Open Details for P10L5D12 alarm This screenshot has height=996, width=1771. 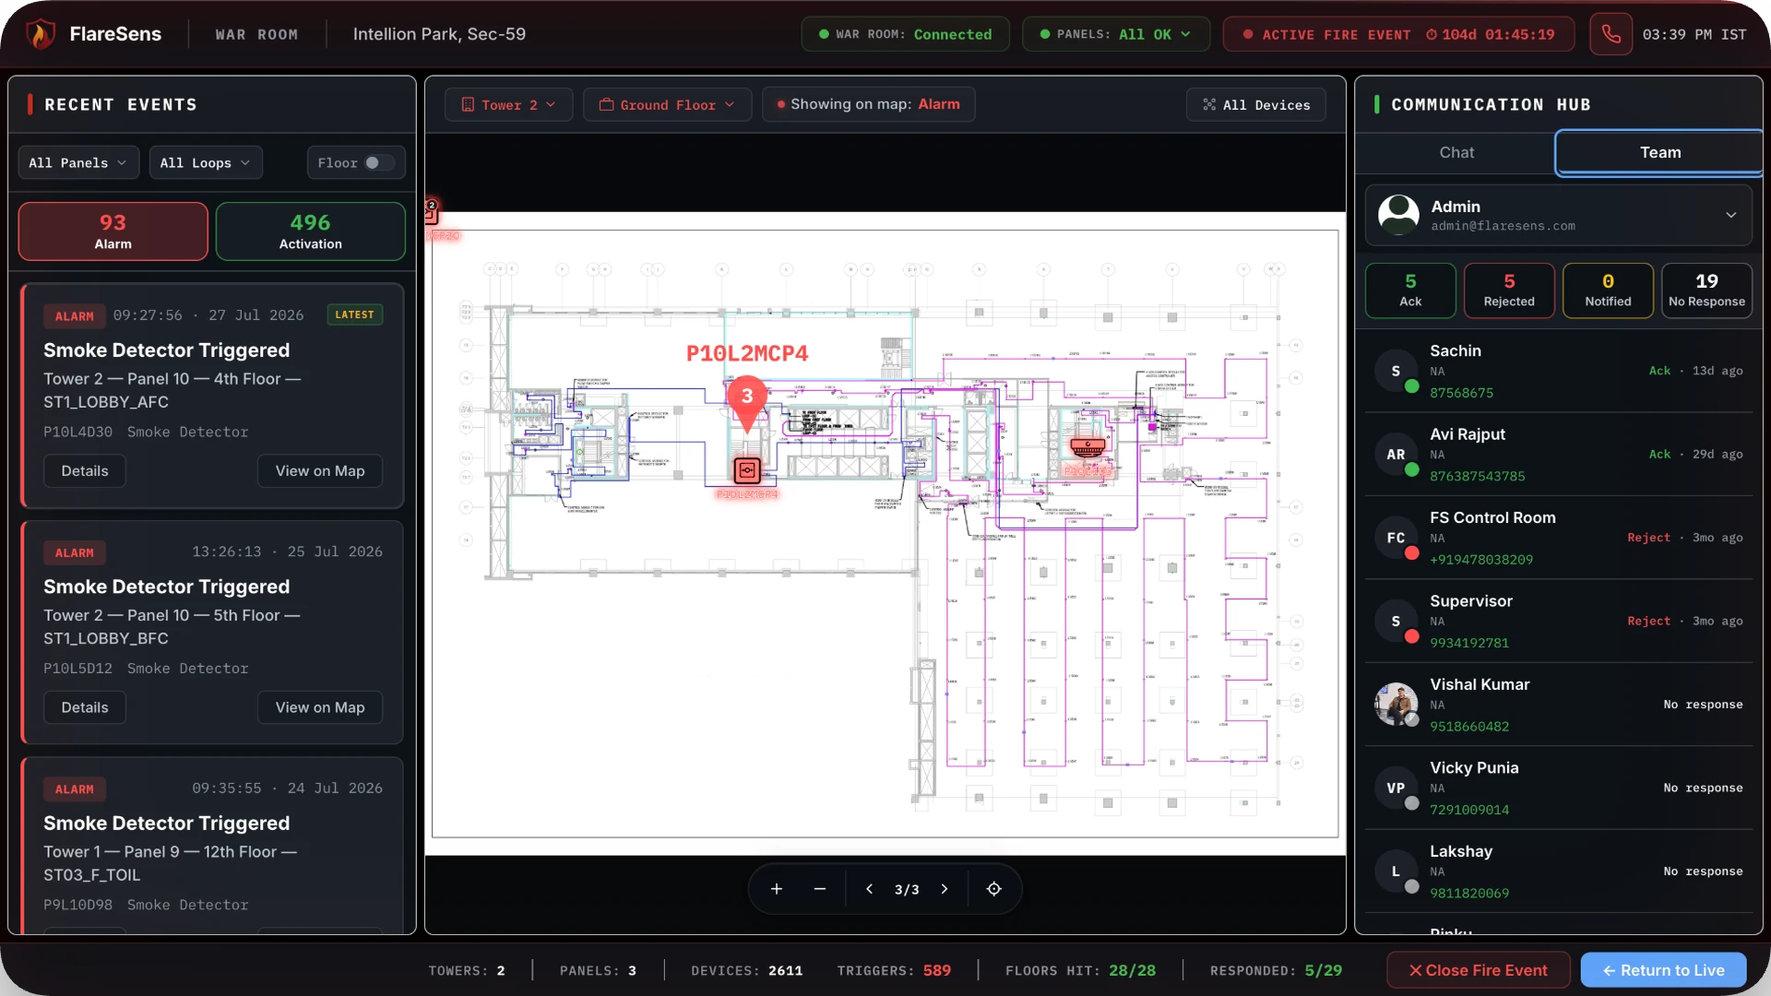[85, 707]
